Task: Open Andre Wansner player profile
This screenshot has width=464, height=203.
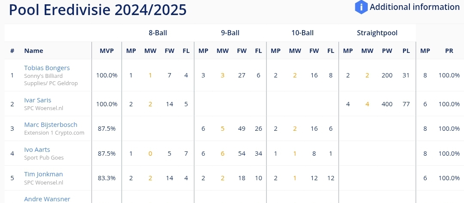Action: coord(47,199)
